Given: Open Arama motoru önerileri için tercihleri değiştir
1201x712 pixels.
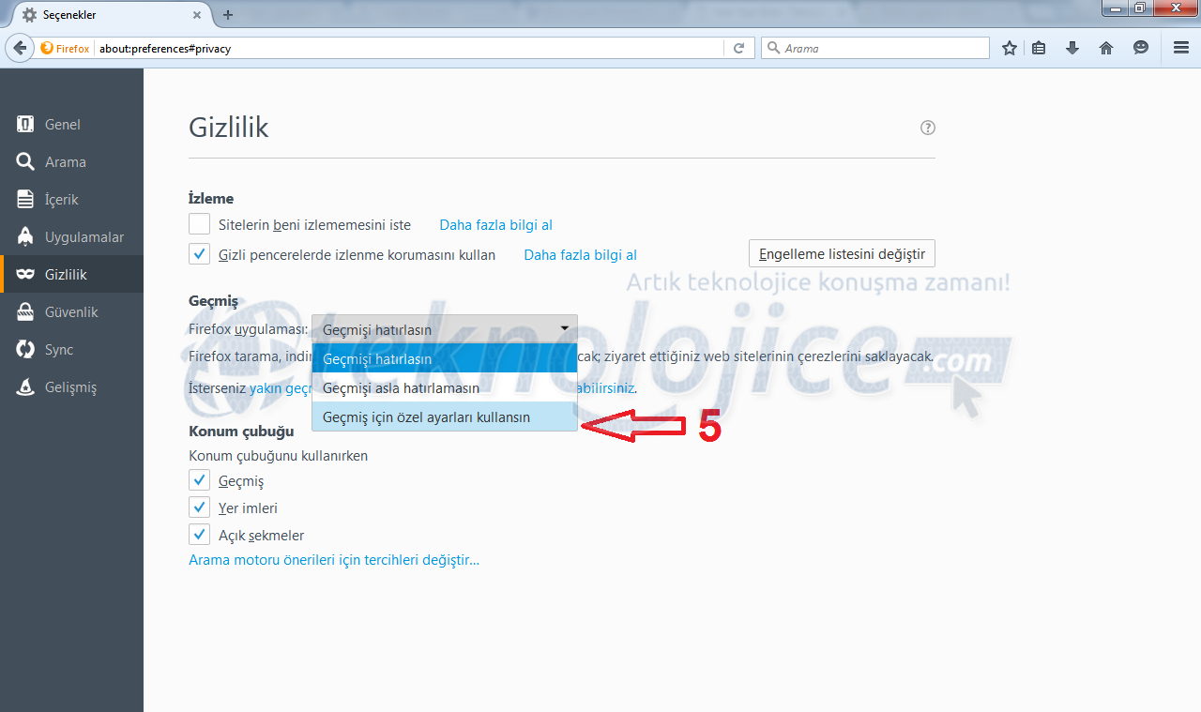Looking at the screenshot, I should coord(334,560).
